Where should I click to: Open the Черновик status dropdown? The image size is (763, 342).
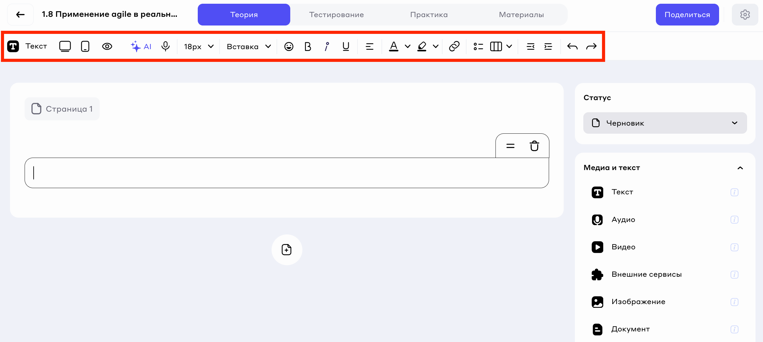(x=665, y=123)
